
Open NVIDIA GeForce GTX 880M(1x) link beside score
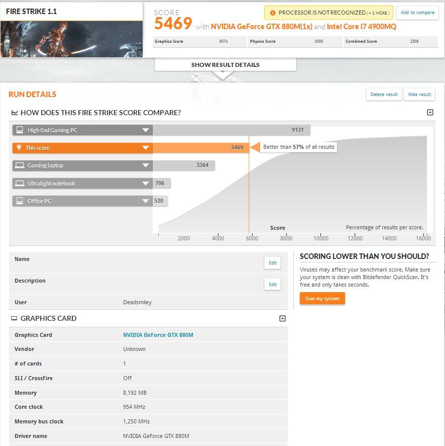pyautogui.click(x=262, y=27)
